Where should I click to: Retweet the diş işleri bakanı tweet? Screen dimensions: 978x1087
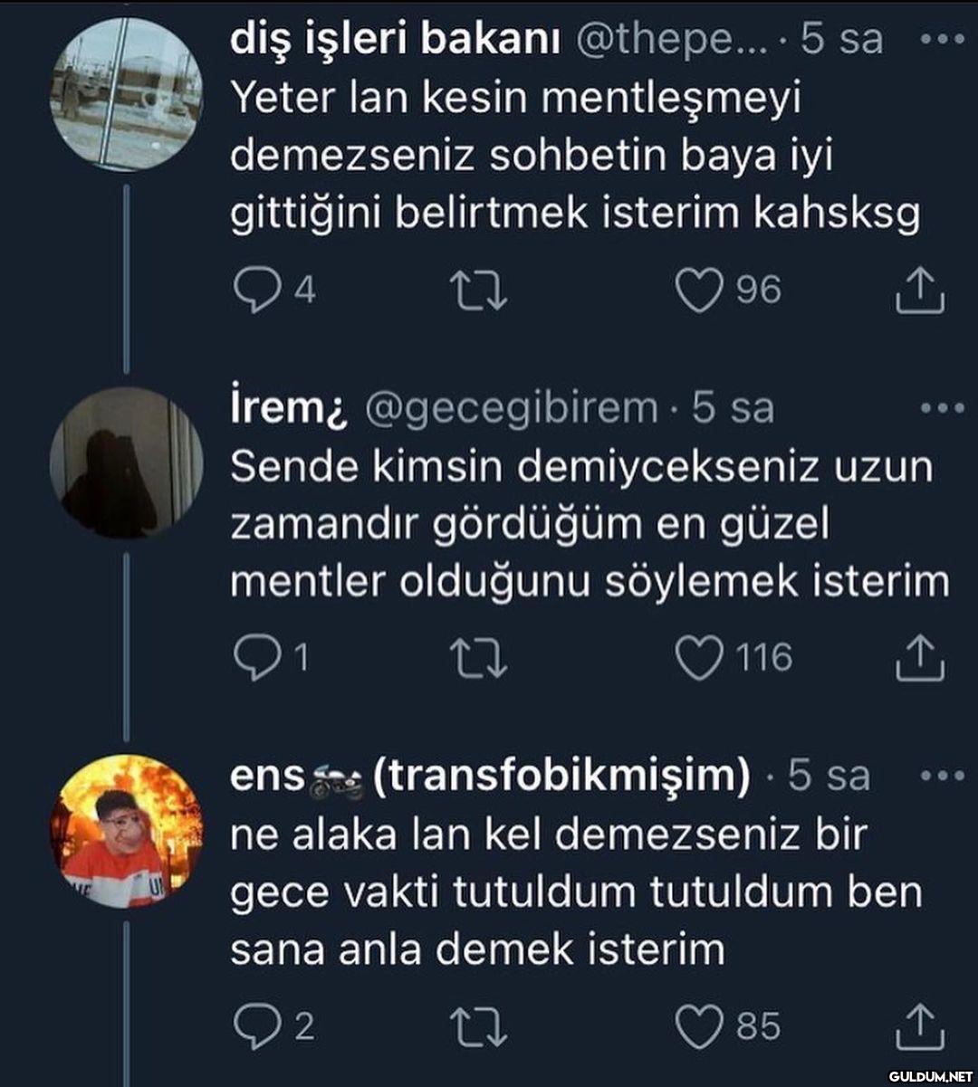(479, 291)
